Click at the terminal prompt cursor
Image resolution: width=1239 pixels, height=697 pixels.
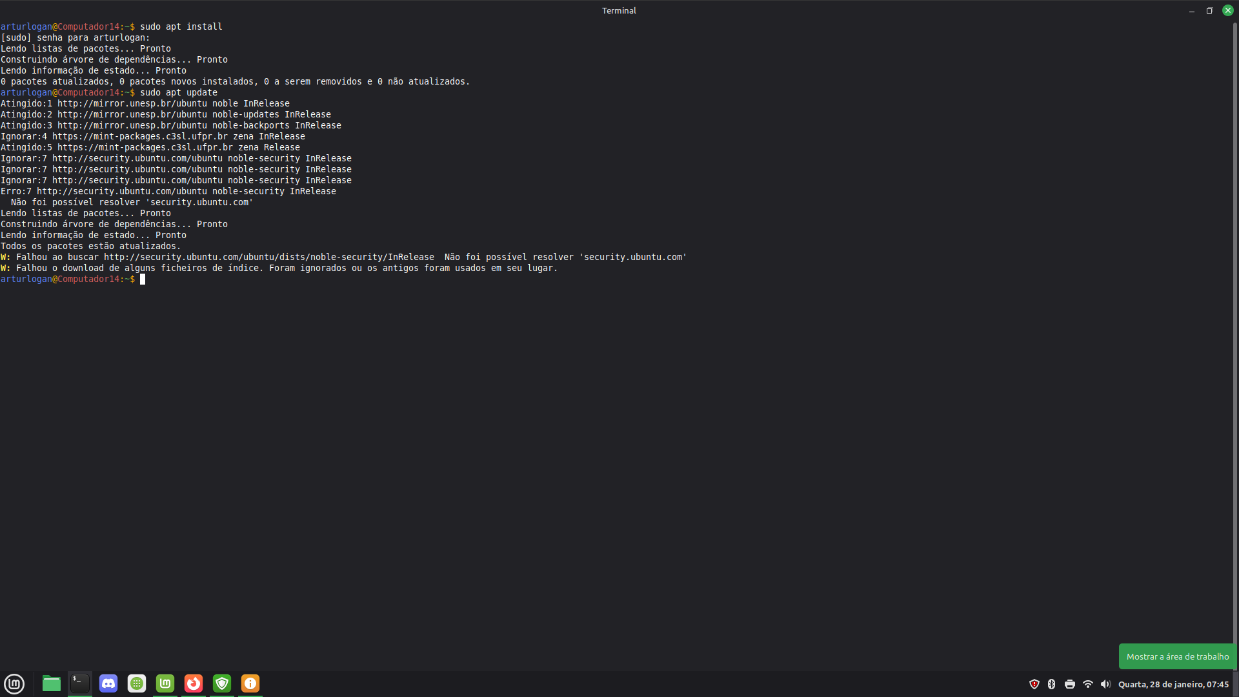143,279
